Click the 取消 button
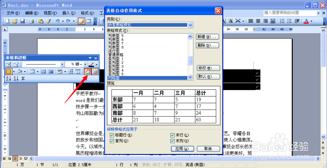The width and height of the screenshot is (327, 168). (209, 149)
